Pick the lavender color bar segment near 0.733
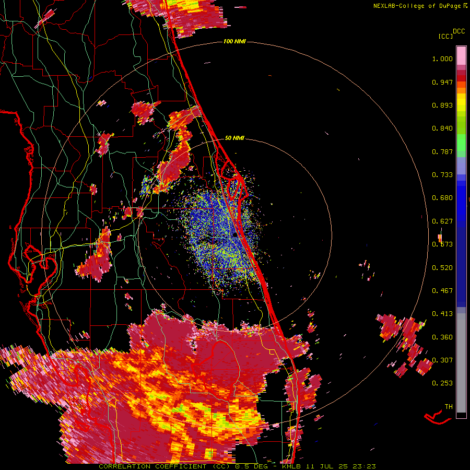 tap(461, 166)
